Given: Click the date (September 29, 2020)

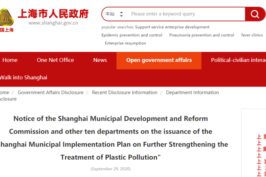Looking at the screenshot, I should pos(111,169).
